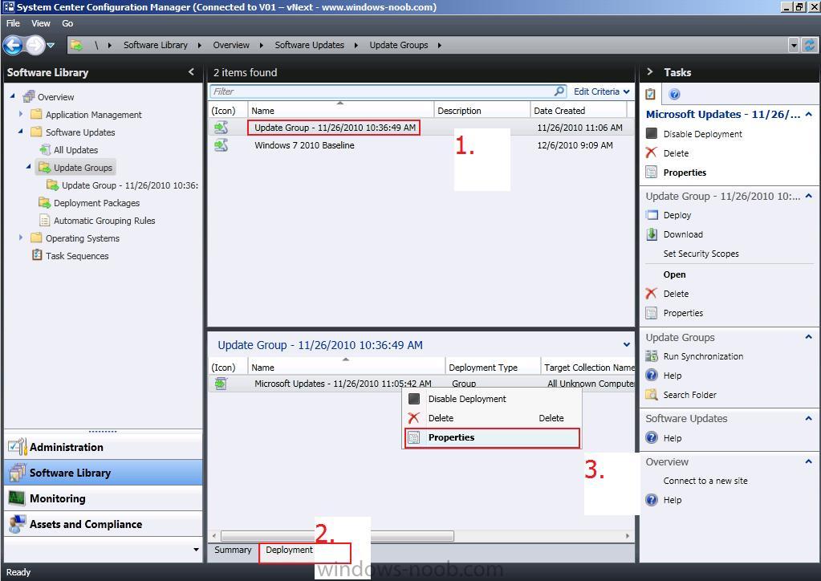Click the search magnifier in Filter box

(x=559, y=91)
